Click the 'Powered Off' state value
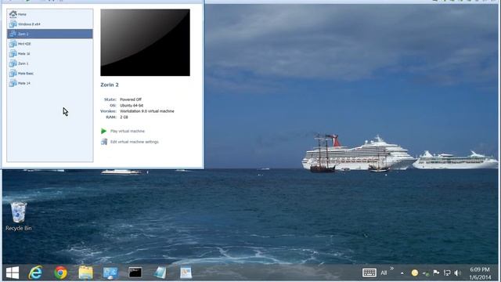501x282 pixels. 131,99
